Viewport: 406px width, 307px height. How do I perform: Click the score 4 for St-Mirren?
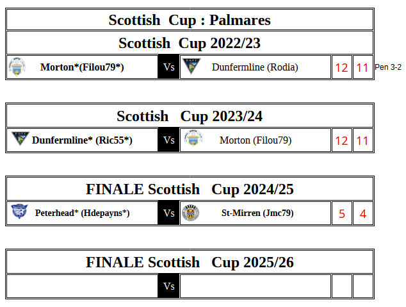[362, 214]
